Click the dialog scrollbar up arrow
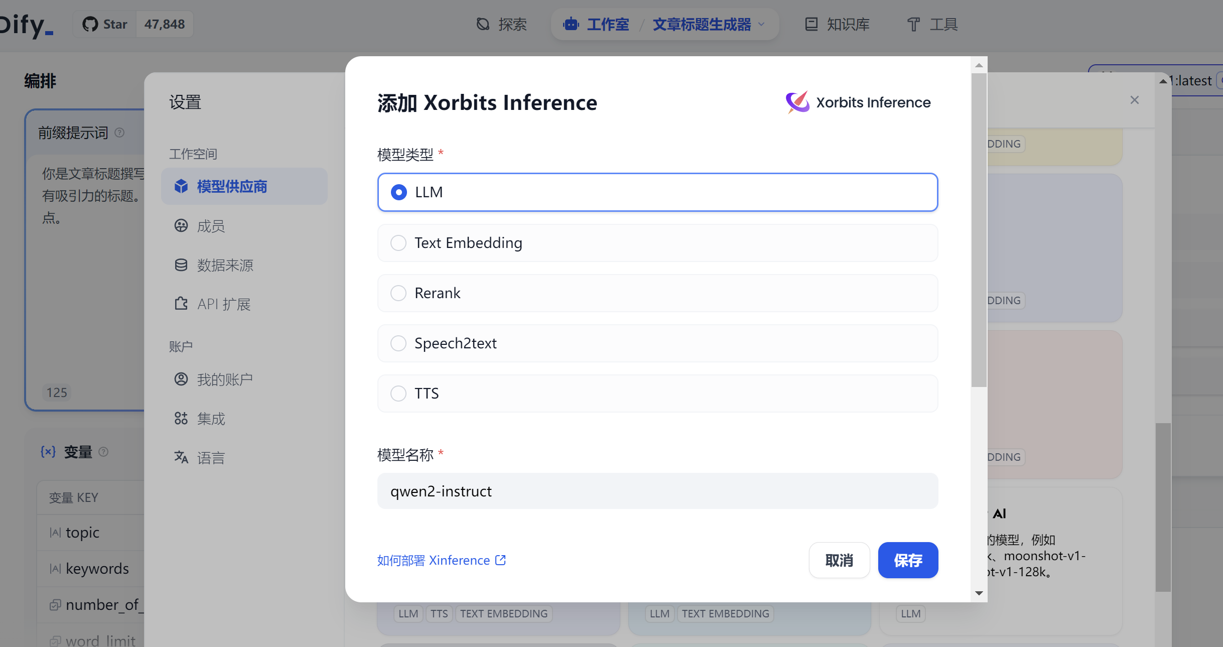This screenshot has height=647, width=1223. tap(979, 65)
